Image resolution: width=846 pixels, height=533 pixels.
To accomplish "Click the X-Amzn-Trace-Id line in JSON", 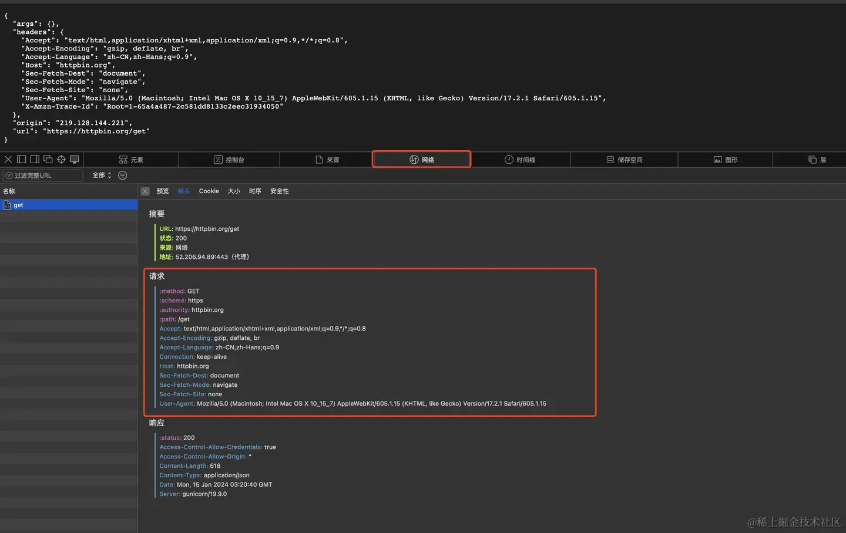I will coord(152,107).
